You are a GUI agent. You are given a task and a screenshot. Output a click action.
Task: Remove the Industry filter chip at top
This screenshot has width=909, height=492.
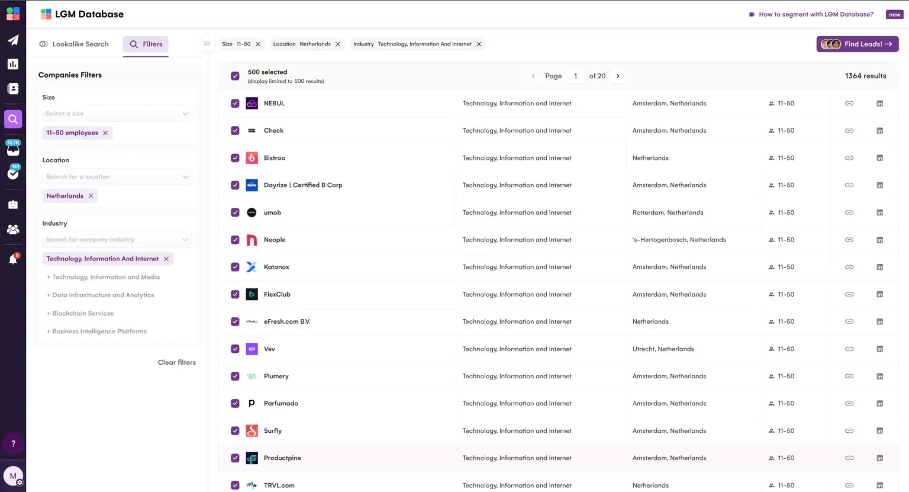479,44
